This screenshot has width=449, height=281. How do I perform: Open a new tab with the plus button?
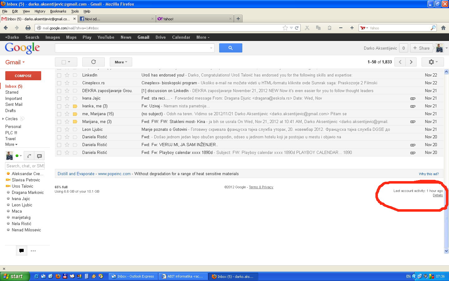(x=238, y=19)
